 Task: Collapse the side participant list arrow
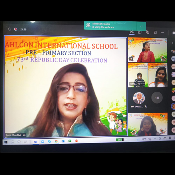coord(173,43)
